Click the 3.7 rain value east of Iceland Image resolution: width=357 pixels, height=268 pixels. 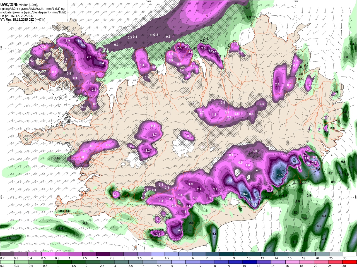tap(341, 173)
